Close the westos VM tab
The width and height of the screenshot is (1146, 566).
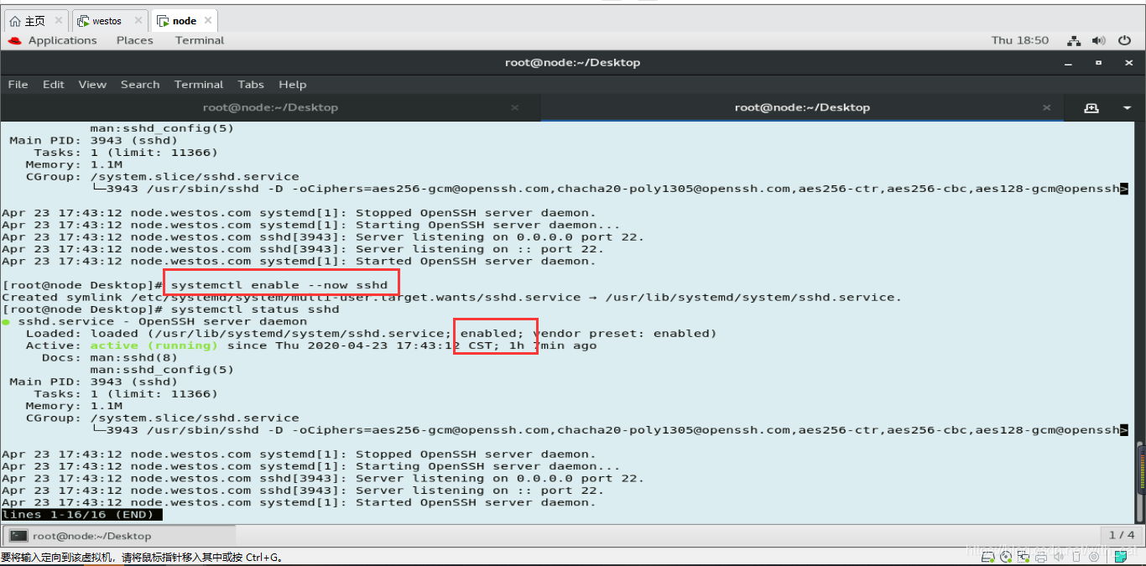pos(138,21)
